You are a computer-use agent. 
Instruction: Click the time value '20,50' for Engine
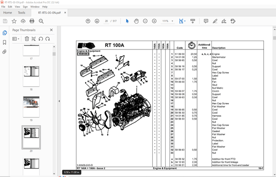pos(194,54)
